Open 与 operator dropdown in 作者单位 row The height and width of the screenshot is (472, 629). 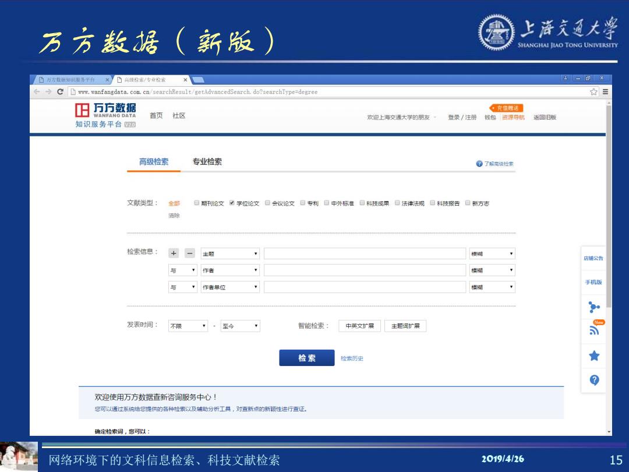[182, 287]
